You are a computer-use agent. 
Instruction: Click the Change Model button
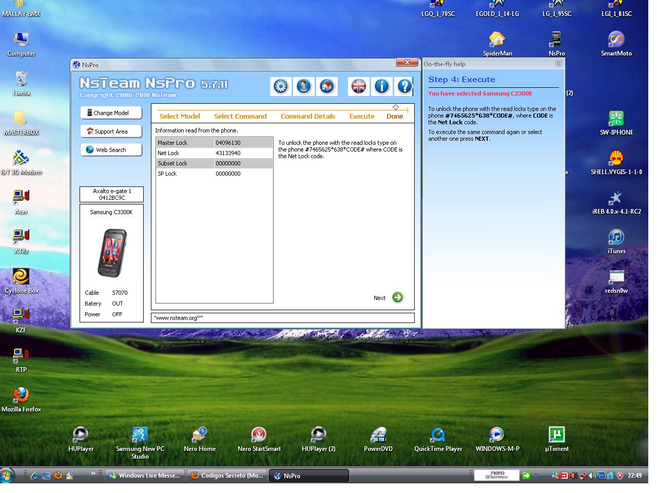point(111,113)
